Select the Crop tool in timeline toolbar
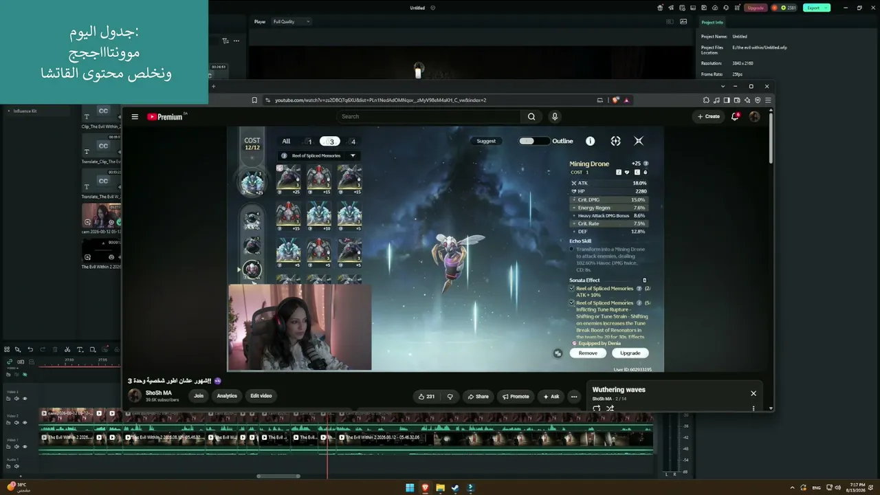The height and width of the screenshot is (495, 880). click(x=93, y=349)
